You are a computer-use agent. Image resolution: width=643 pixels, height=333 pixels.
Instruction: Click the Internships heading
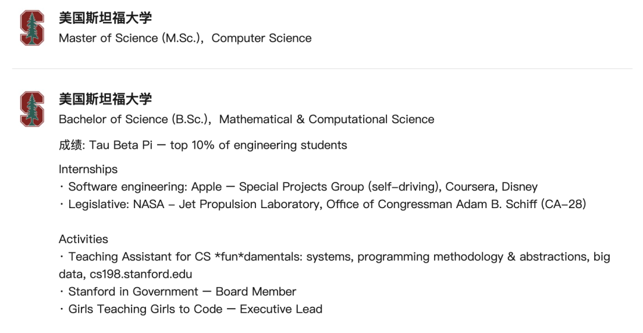(88, 169)
